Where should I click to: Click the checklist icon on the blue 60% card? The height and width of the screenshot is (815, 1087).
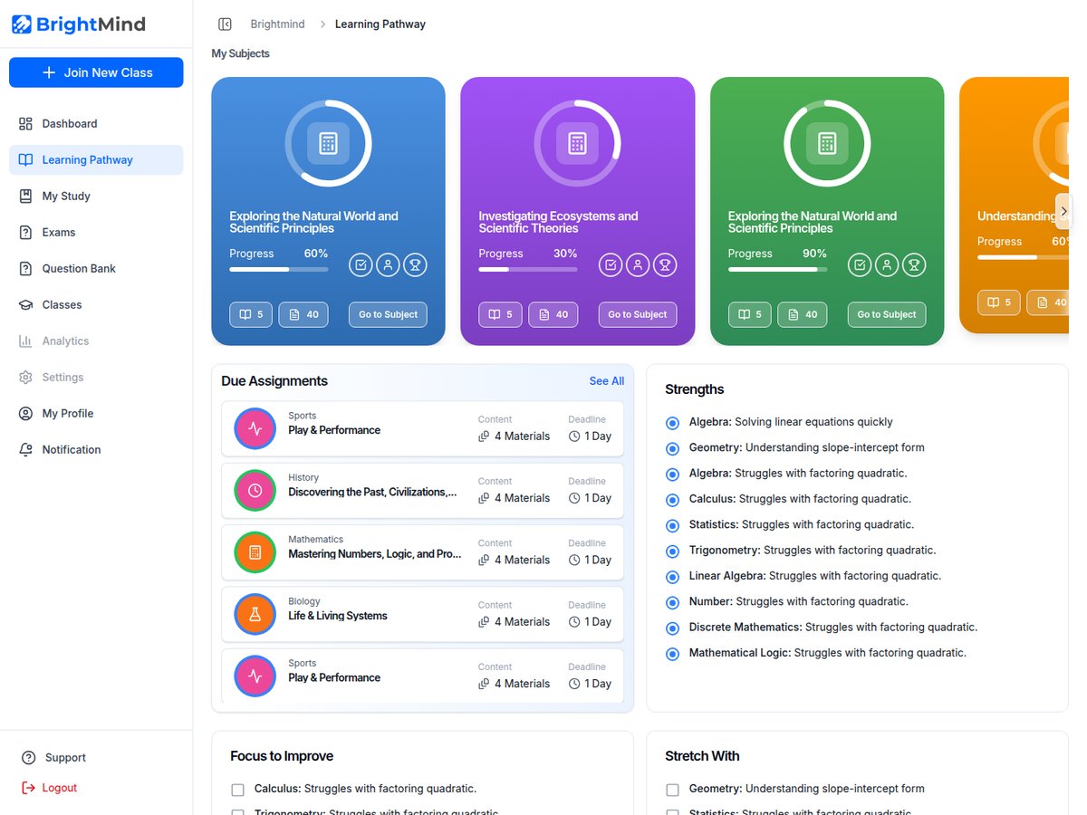click(x=361, y=265)
